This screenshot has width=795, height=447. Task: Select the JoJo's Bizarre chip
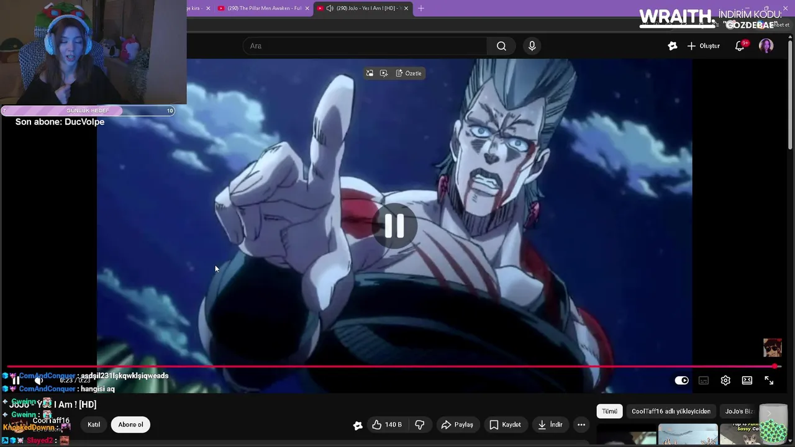739,411
